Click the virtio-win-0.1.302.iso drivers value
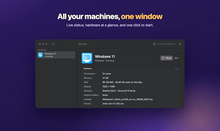The image size is (220, 131). (x=113, y=104)
